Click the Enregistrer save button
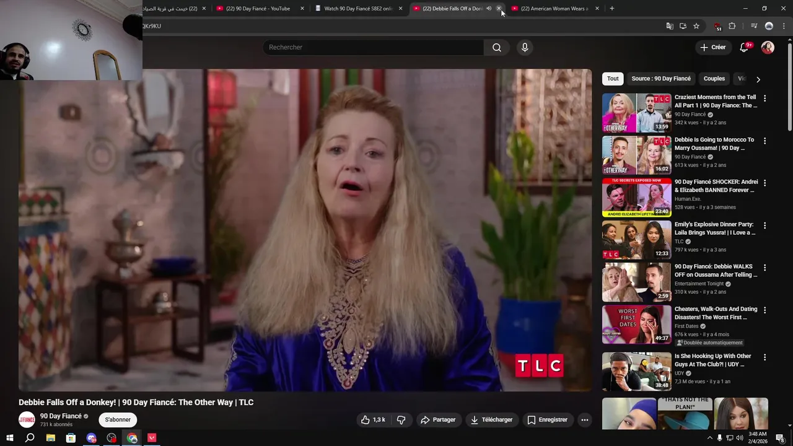This screenshot has width=793, height=446. (548, 419)
